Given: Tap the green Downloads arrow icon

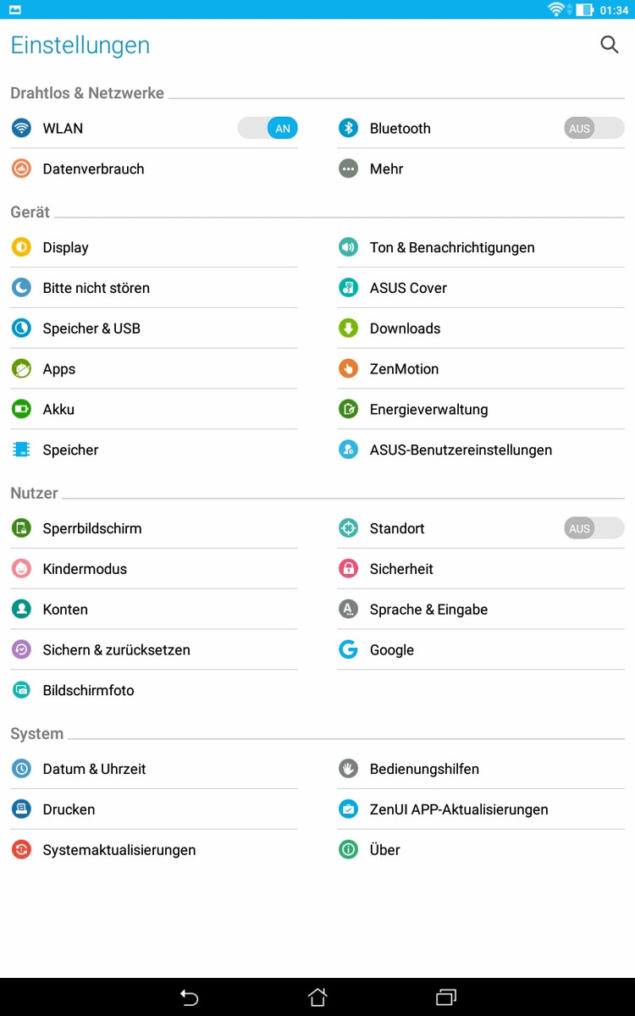Looking at the screenshot, I should (348, 329).
